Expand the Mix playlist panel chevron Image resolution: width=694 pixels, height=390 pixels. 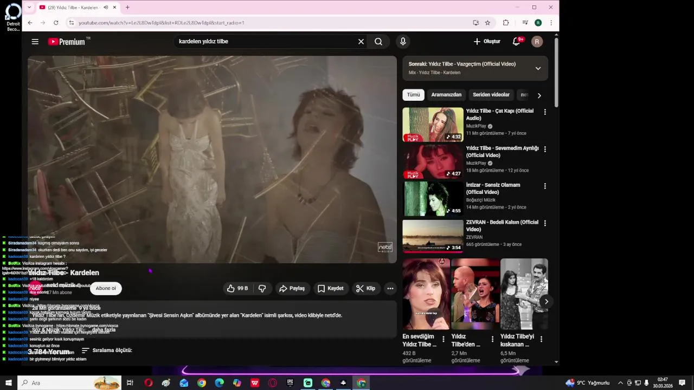(x=538, y=68)
